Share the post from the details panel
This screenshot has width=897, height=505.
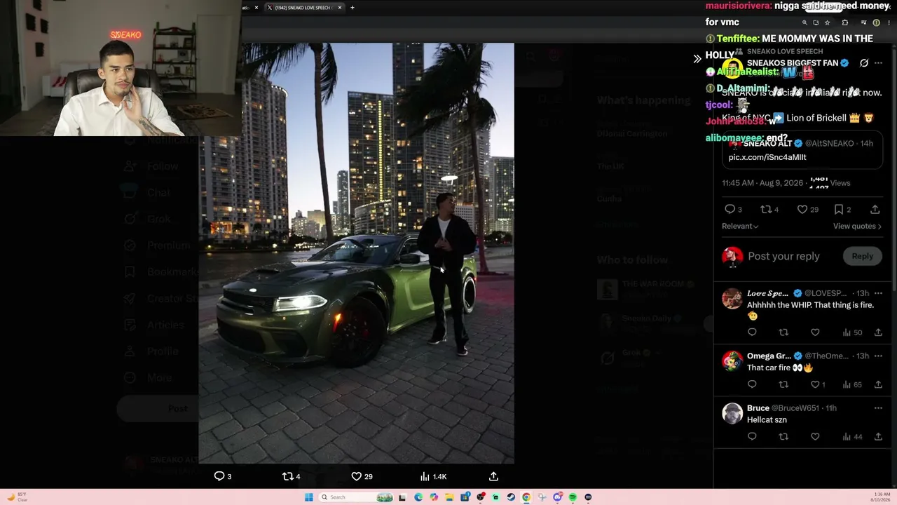point(875,209)
